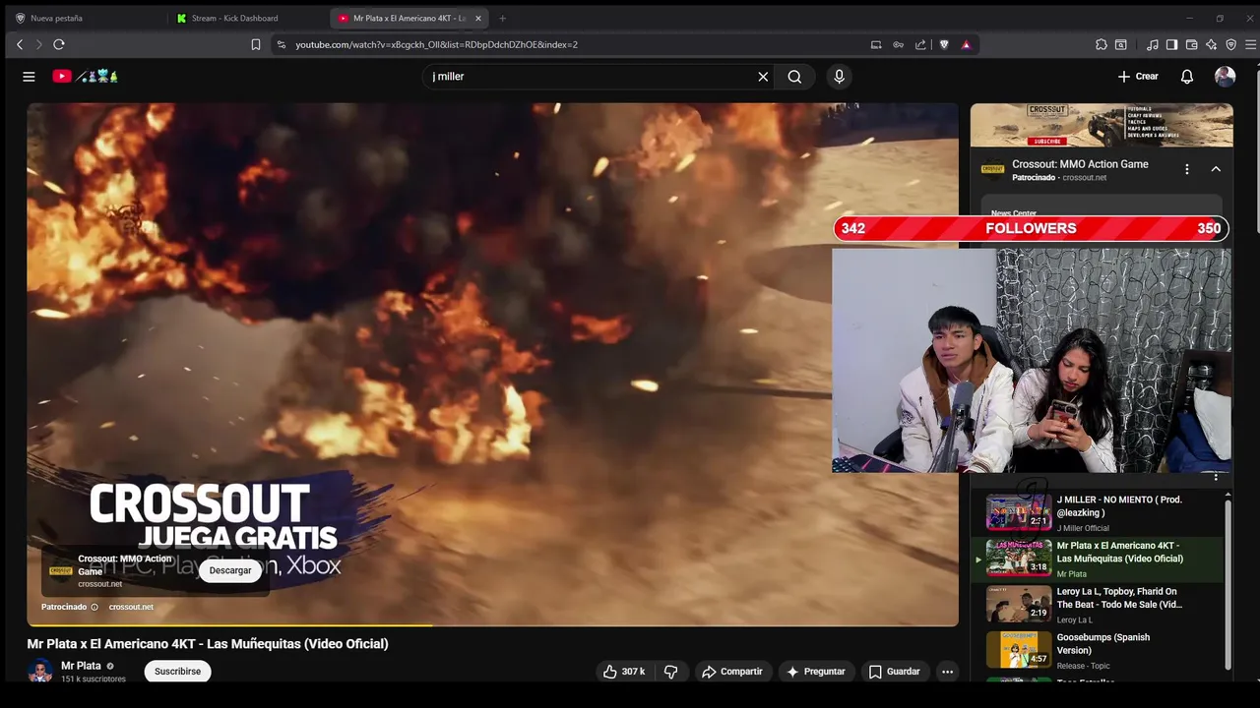Open Crossout ad options three dots
The height and width of the screenshot is (708, 1260).
tap(1187, 169)
